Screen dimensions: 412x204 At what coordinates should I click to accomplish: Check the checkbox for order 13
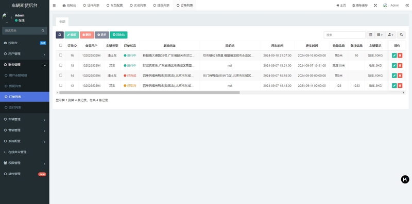[61, 85]
